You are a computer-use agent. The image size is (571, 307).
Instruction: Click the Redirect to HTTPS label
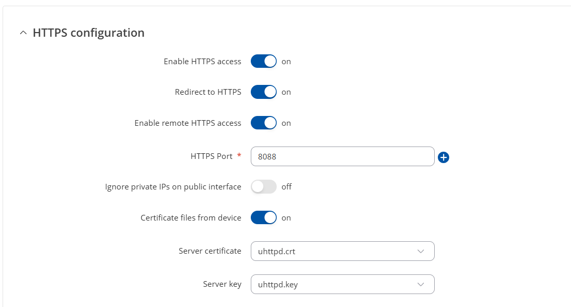coord(208,92)
